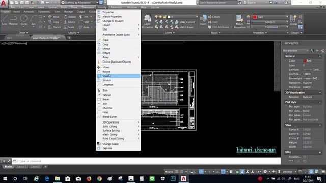Screen dimensions: 326x183
Task: Select Scale in the Modify menu
Action: pos(119,76)
